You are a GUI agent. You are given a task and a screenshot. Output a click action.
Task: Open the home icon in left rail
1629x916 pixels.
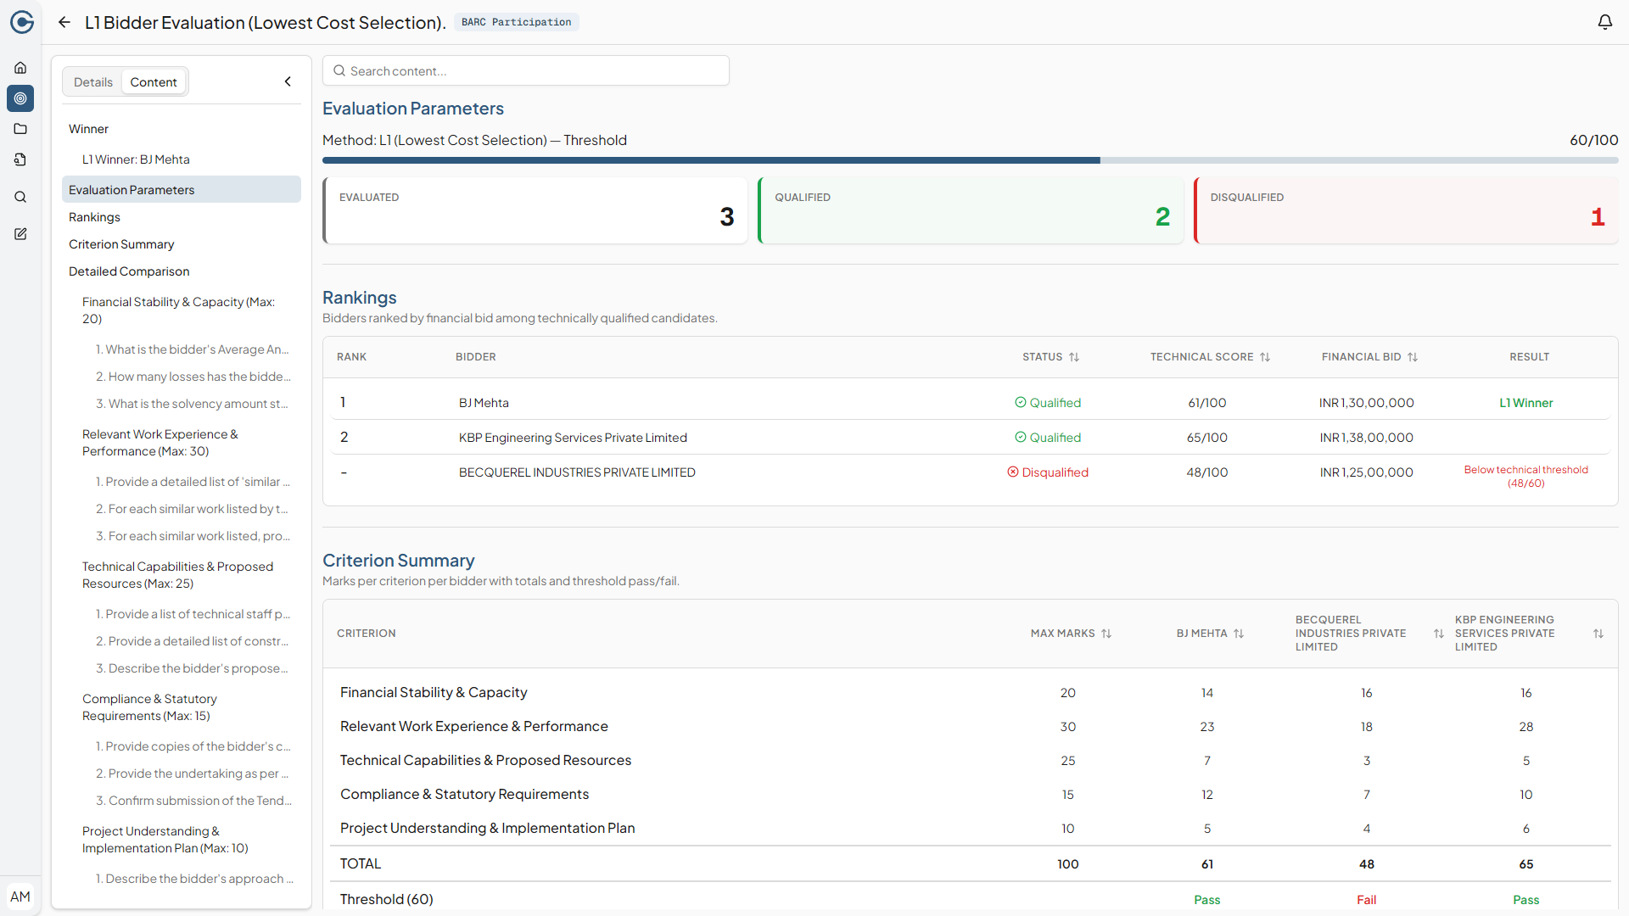20,68
